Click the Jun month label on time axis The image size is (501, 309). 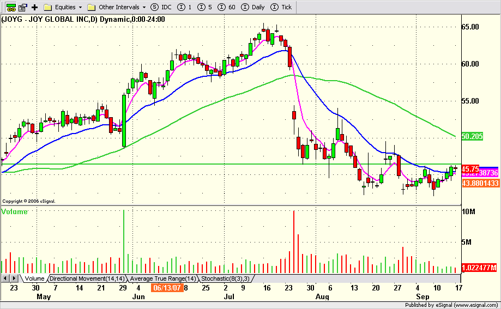click(138, 296)
